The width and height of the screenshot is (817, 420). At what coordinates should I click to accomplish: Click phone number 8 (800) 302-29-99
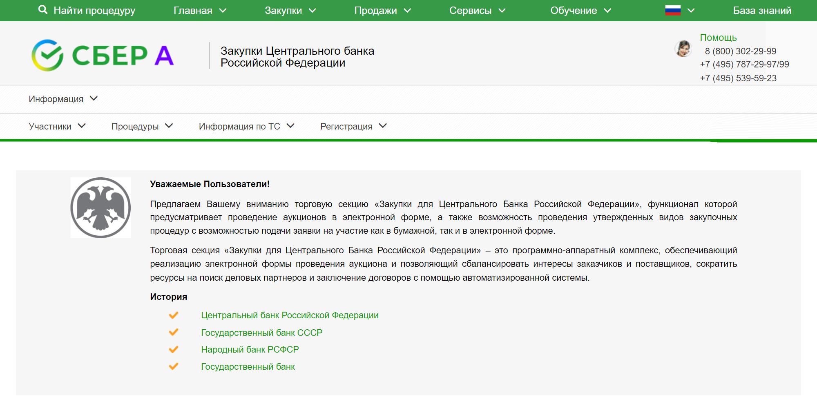coord(740,51)
